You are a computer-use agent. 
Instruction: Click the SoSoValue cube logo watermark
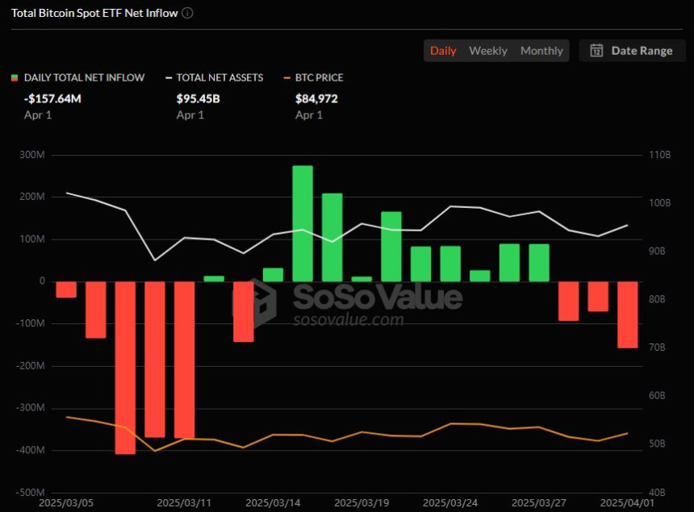(255, 303)
